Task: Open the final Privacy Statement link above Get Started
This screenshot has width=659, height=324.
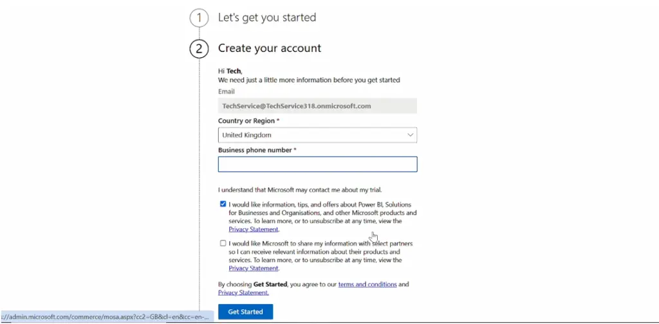Action: (x=243, y=292)
